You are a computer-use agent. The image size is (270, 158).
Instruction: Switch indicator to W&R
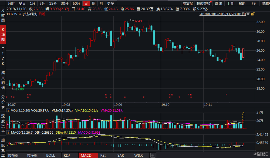[139, 155]
